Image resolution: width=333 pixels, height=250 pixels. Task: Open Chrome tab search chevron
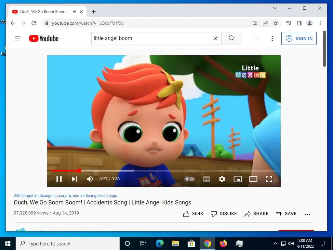[274, 8]
